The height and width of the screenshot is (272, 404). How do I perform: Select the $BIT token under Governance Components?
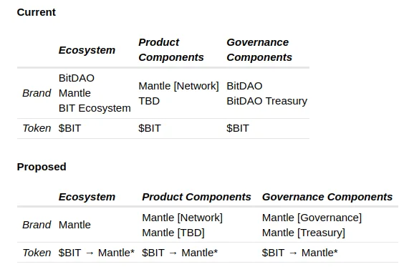pos(238,128)
